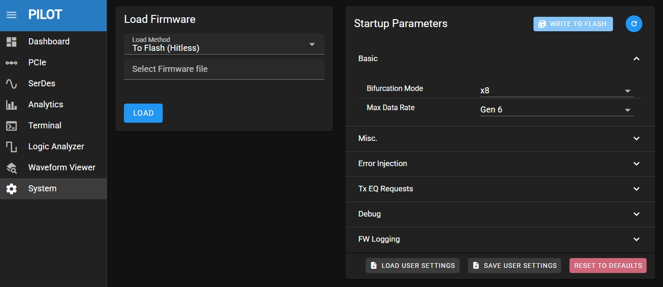Open the Load Method dropdown
The width and height of the screenshot is (663, 287).
pyautogui.click(x=224, y=44)
